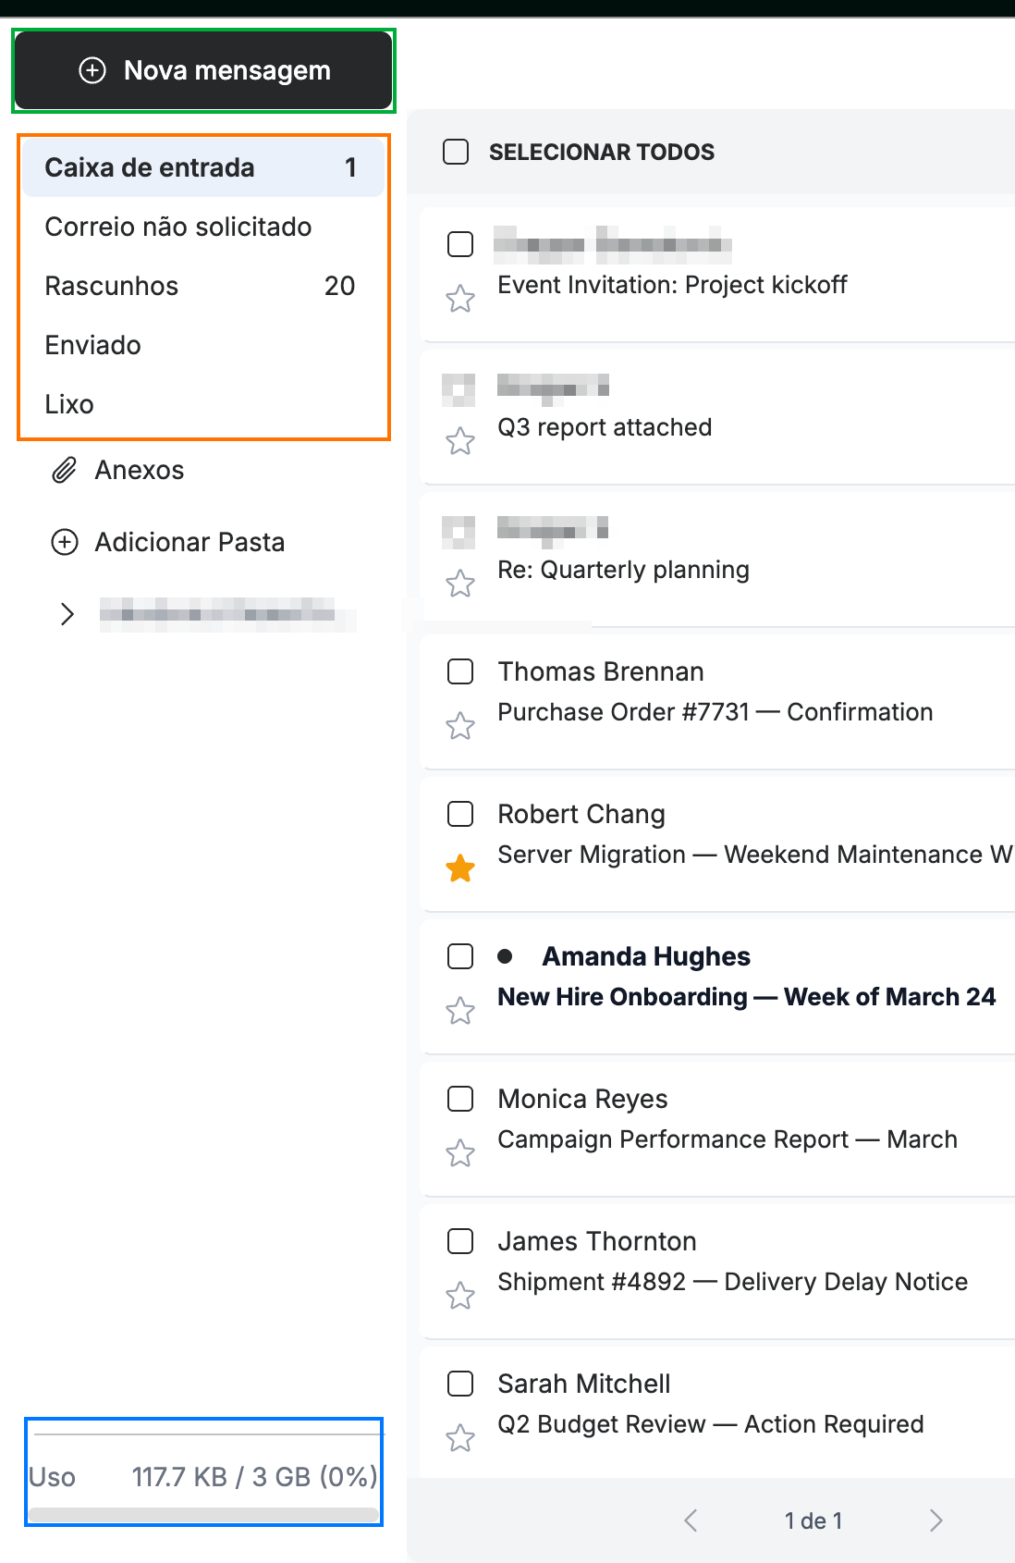Star the Event Invitation email
Screen dimensions: 1015x1563
(460, 299)
